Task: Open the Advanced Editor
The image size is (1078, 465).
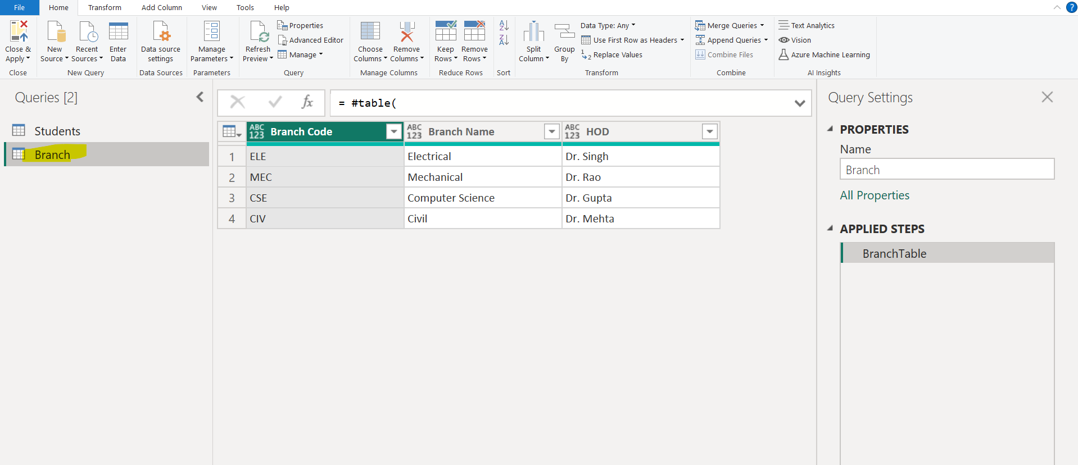Action: pyautogui.click(x=310, y=40)
